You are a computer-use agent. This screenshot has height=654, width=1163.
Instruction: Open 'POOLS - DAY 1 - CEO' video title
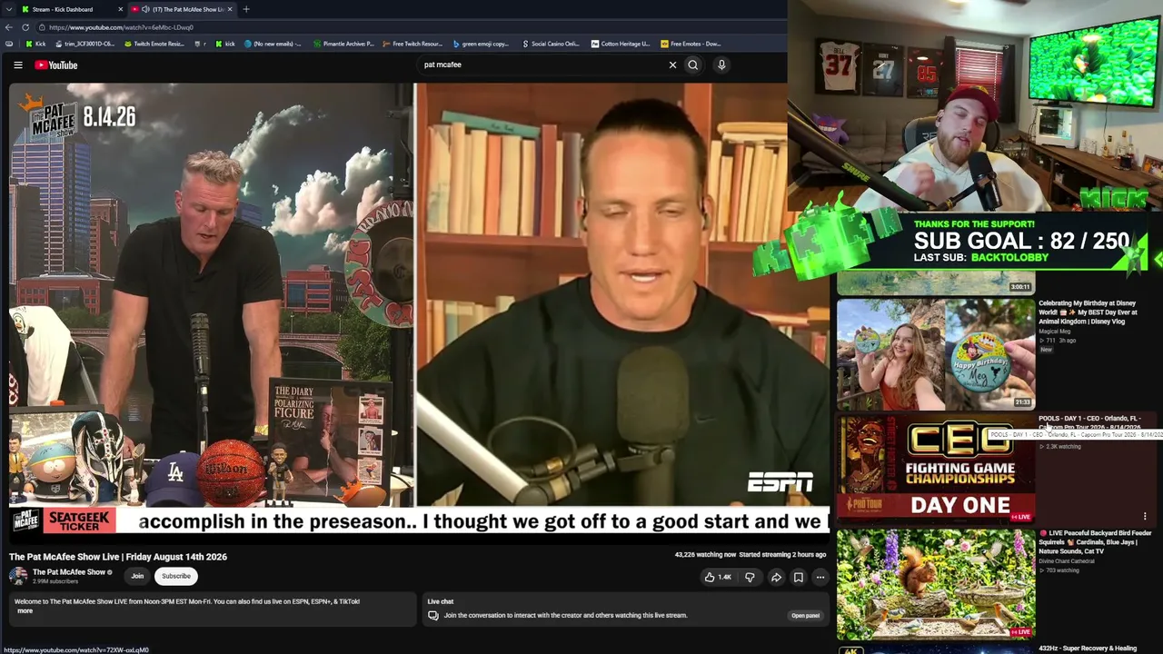point(1089,422)
